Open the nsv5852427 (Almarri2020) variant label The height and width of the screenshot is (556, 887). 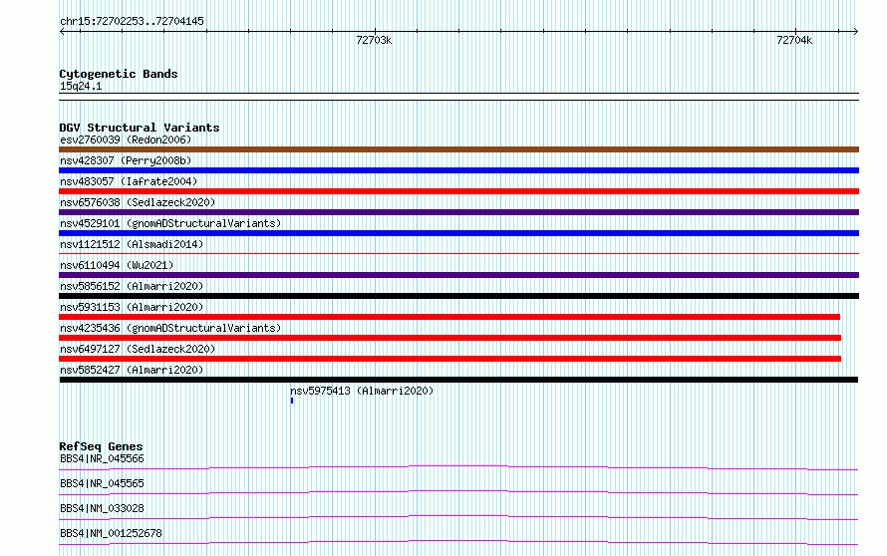(x=132, y=370)
